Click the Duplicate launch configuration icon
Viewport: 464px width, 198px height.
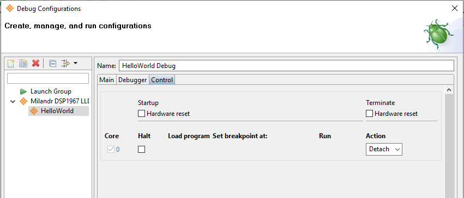(23, 63)
